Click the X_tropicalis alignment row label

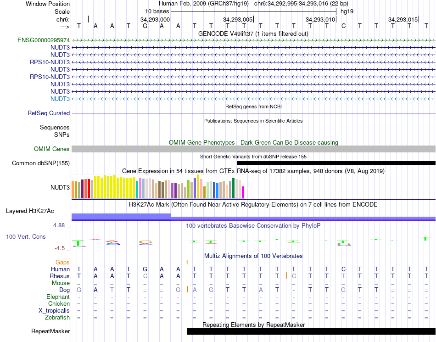pyautogui.click(x=54, y=311)
